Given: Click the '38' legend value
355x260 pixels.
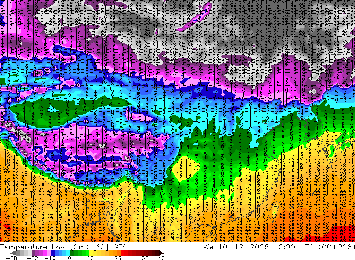Looking at the screenshot, I should [x=145, y=258].
